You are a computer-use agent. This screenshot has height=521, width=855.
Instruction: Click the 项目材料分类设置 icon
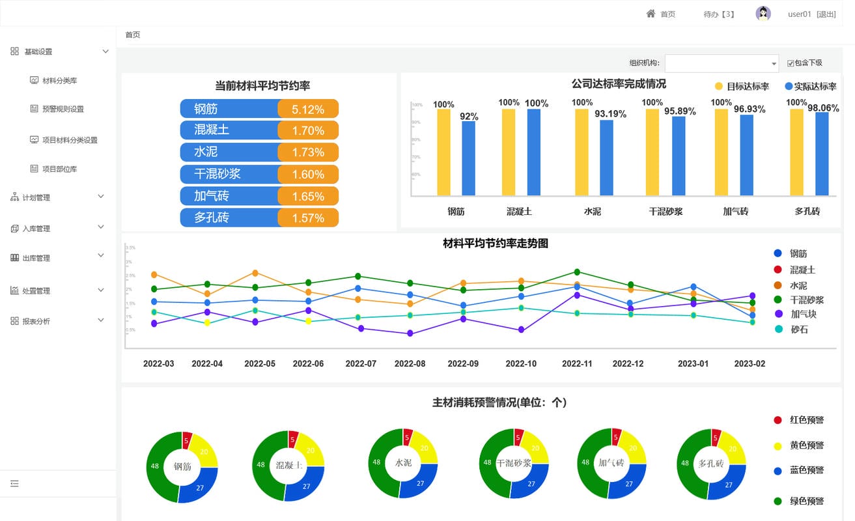tap(35, 139)
